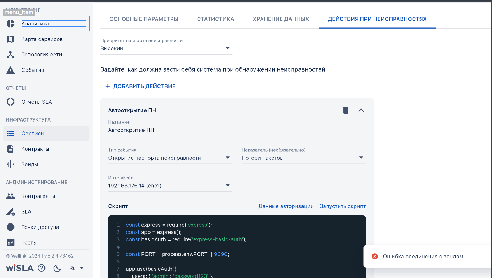Click the Карта сервисов map icon

[11, 39]
